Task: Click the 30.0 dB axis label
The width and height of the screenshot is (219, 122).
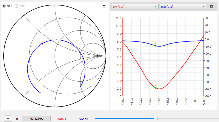Action: [x=208, y=18]
